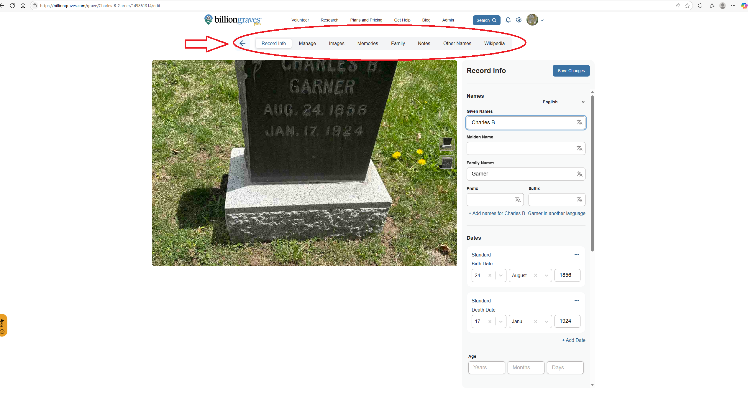Expand the birth month August dropdown
The width and height of the screenshot is (748, 394).
[546, 275]
